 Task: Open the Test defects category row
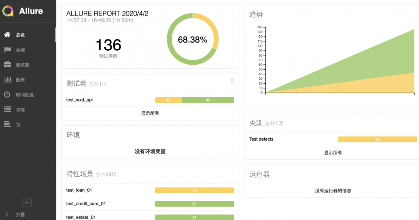[x=332, y=139]
